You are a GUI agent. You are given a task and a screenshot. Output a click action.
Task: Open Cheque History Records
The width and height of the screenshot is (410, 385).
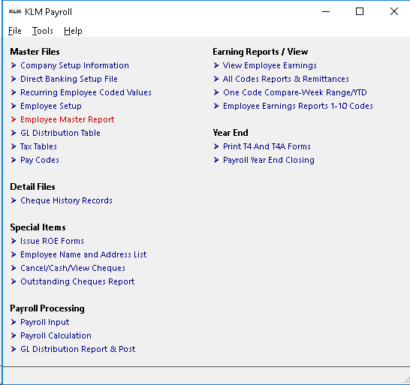pos(66,200)
